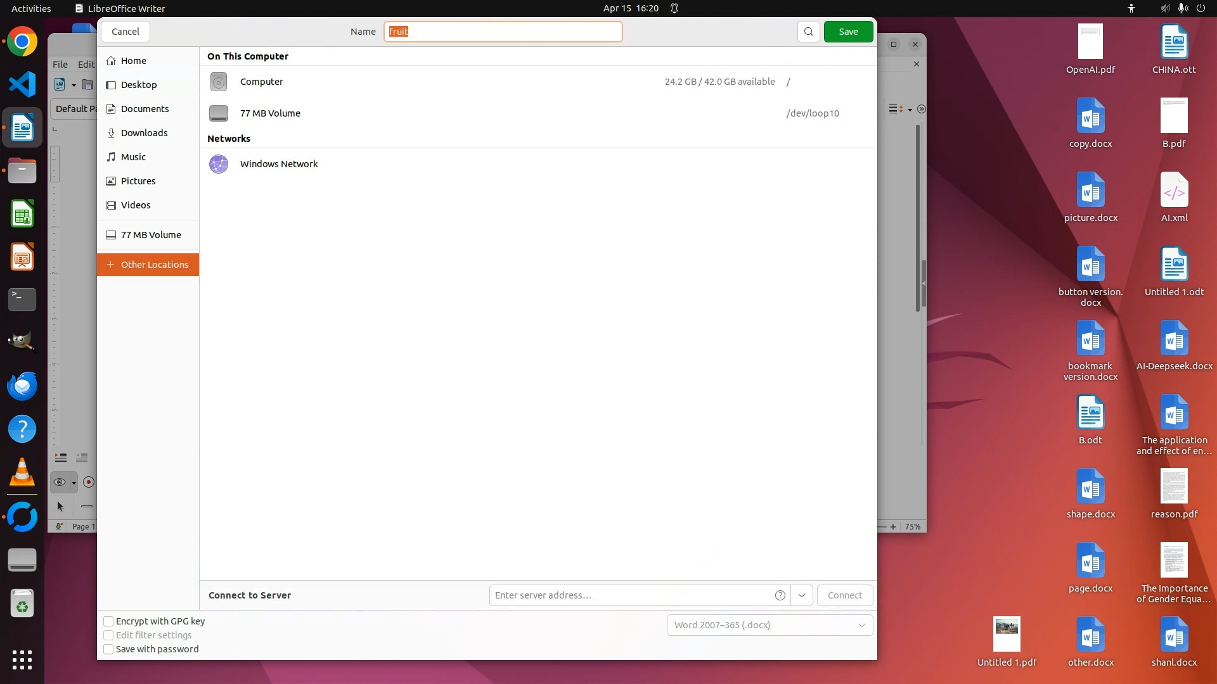Select the Computer drive icon
Screen dimensions: 1217x684
pyautogui.click(x=219, y=82)
